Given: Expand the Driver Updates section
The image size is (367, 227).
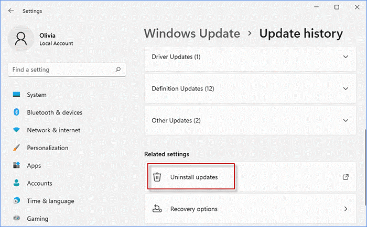Looking at the screenshot, I should (x=345, y=56).
